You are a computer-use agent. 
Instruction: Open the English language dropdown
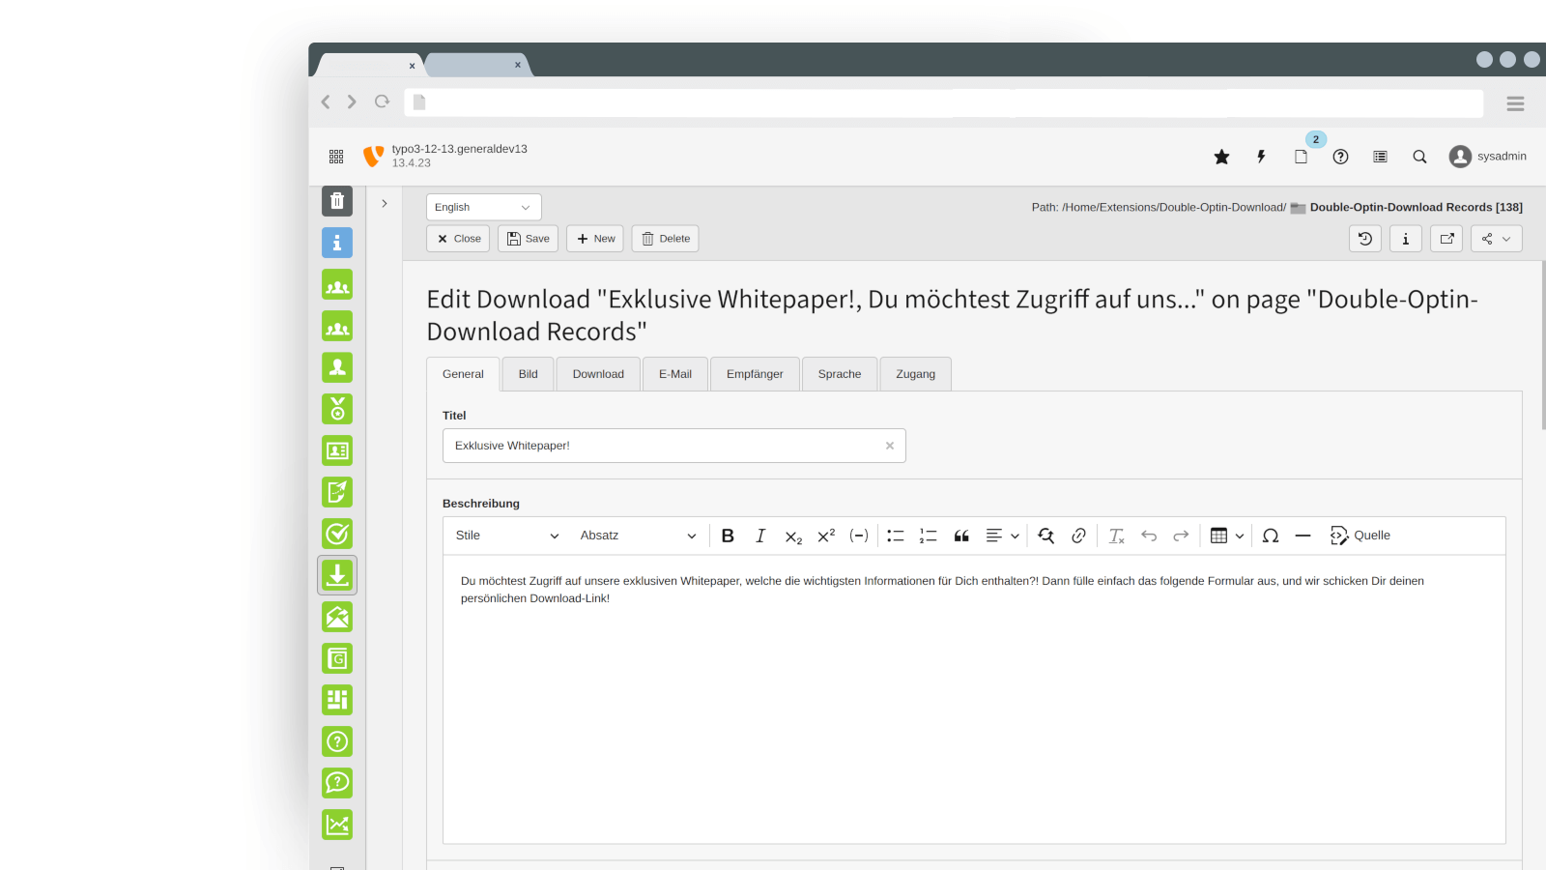pos(483,207)
